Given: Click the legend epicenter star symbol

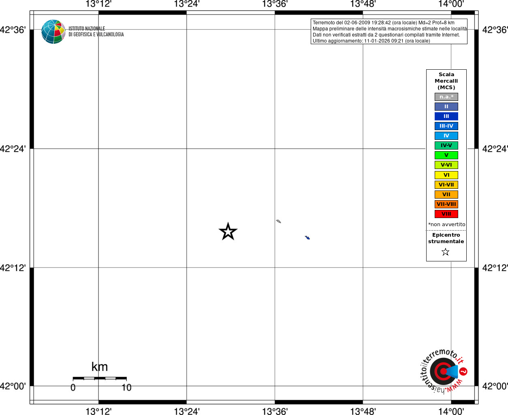Looking at the screenshot, I should tap(446, 252).
